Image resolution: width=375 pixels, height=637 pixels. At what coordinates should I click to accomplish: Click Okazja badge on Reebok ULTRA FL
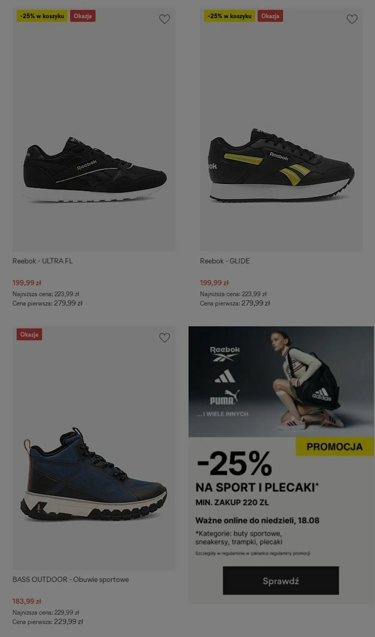[x=83, y=16]
